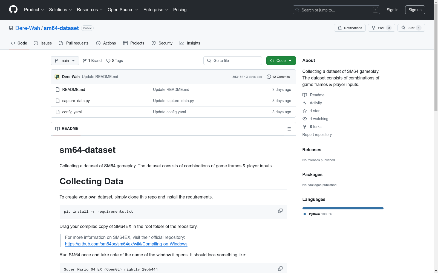Open the Dere-Wah owner profile link
The image size is (438, 273).
coord(28,28)
